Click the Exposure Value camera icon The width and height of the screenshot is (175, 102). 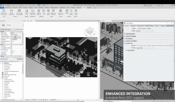(61, 11)
